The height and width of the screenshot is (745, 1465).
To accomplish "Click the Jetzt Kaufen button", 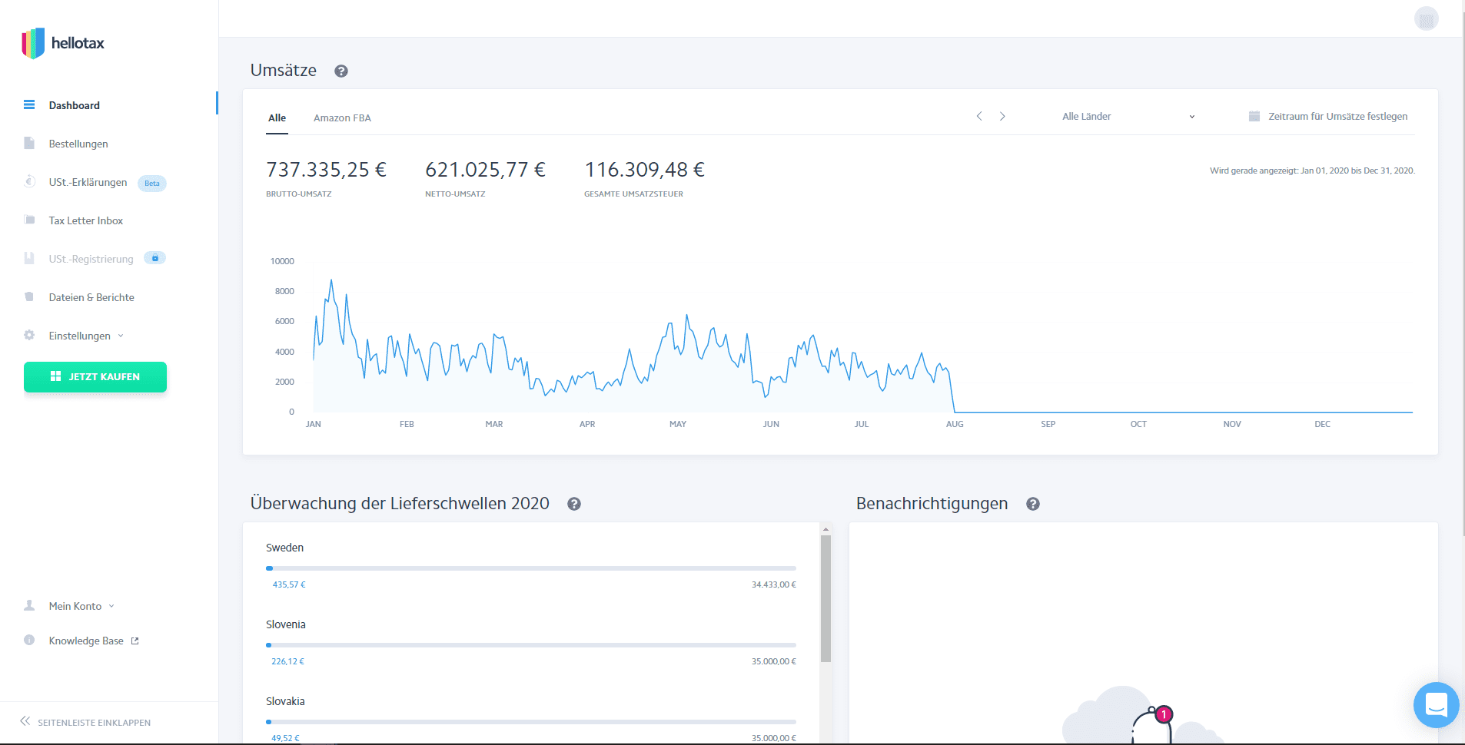I will 95,377.
